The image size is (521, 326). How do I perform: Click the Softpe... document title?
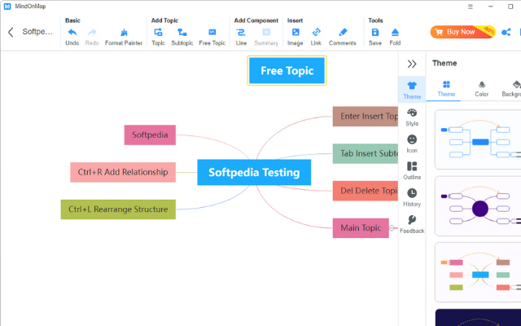click(x=37, y=32)
